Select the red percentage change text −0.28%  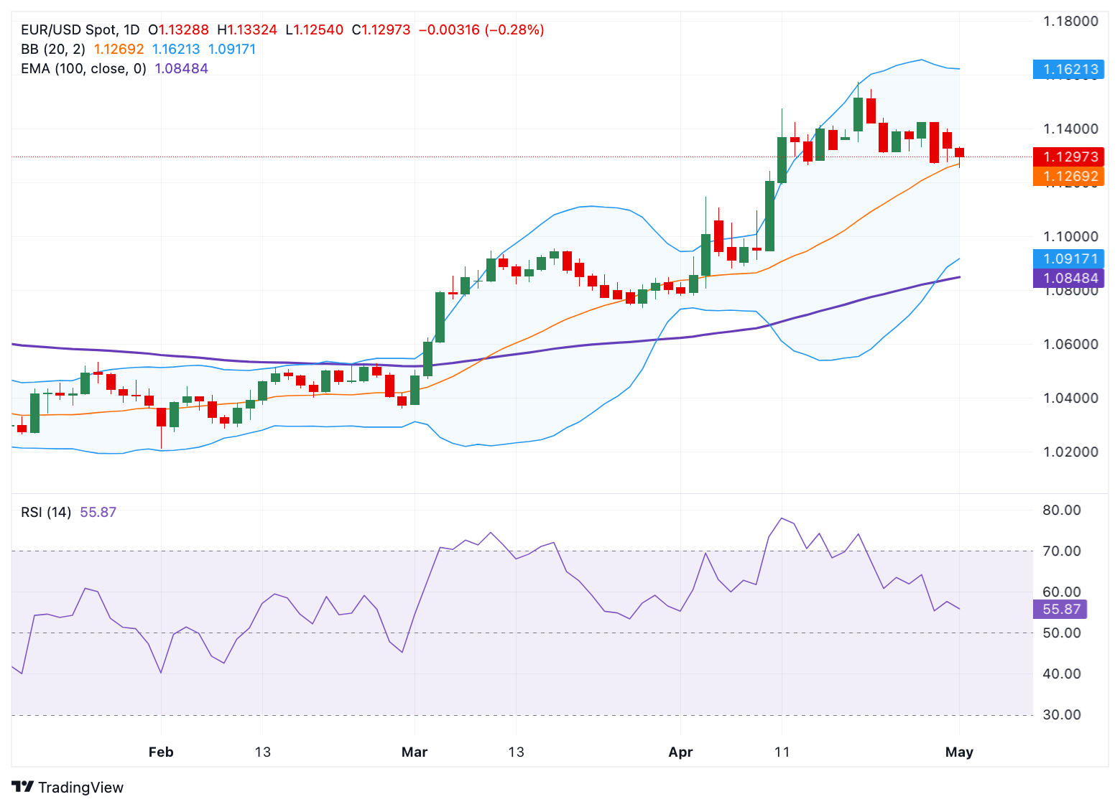click(x=513, y=29)
